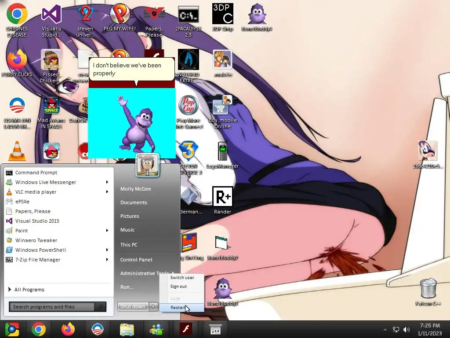Open the clock showing 7:25 PM
This screenshot has height=338, width=450.
430,329
